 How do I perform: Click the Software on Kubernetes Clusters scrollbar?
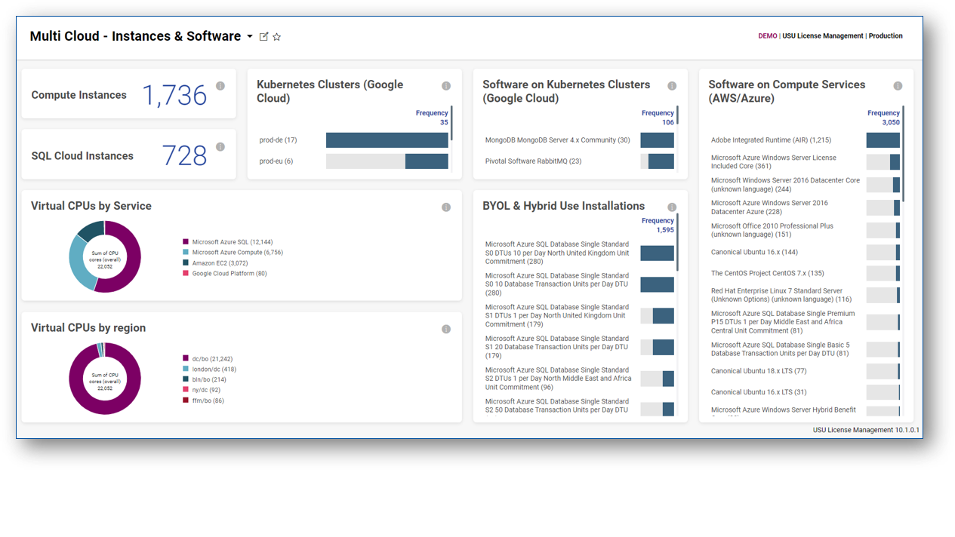[677, 115]
